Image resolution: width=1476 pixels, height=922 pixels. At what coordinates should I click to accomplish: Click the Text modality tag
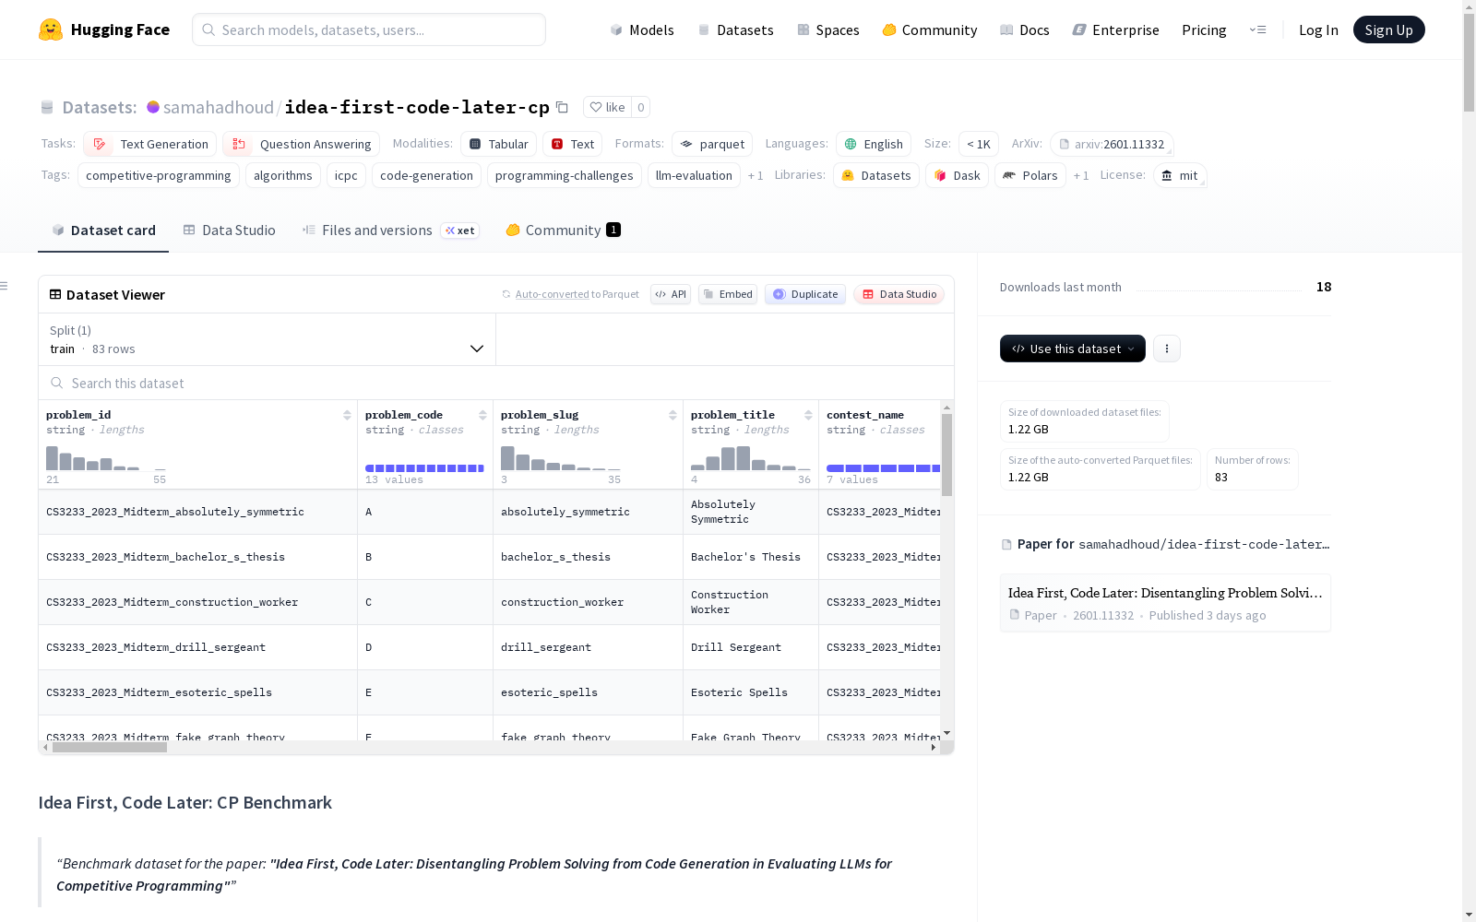click(x=572, y=144)
